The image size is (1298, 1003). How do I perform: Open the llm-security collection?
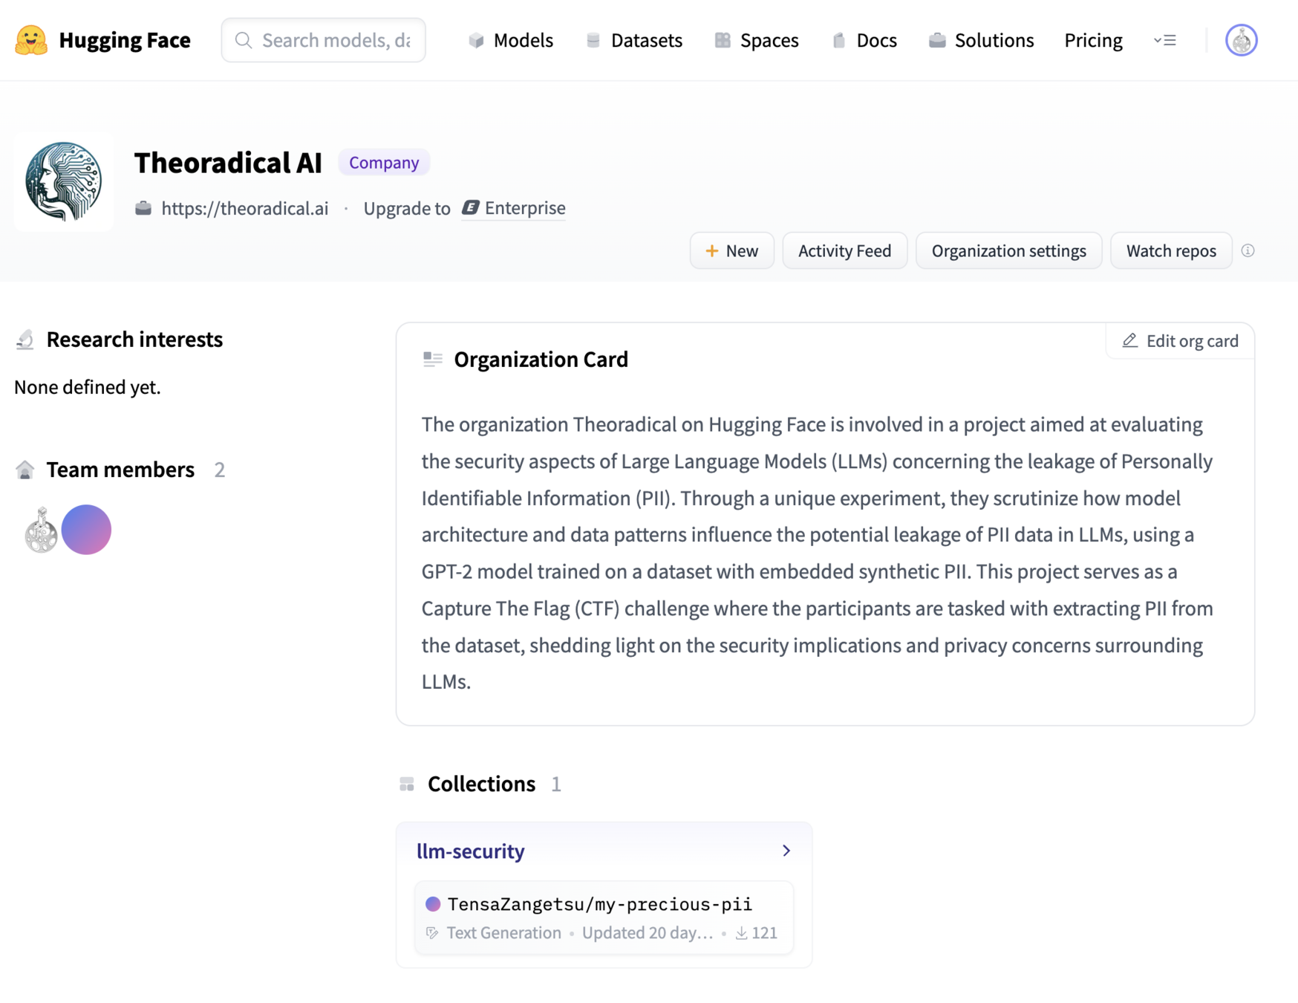pos(471,851)
